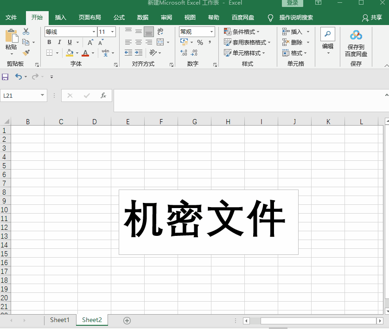Customize Quick Access Toolbar dropdown
The height and width of the screenshot is (329, 389).
51,77
